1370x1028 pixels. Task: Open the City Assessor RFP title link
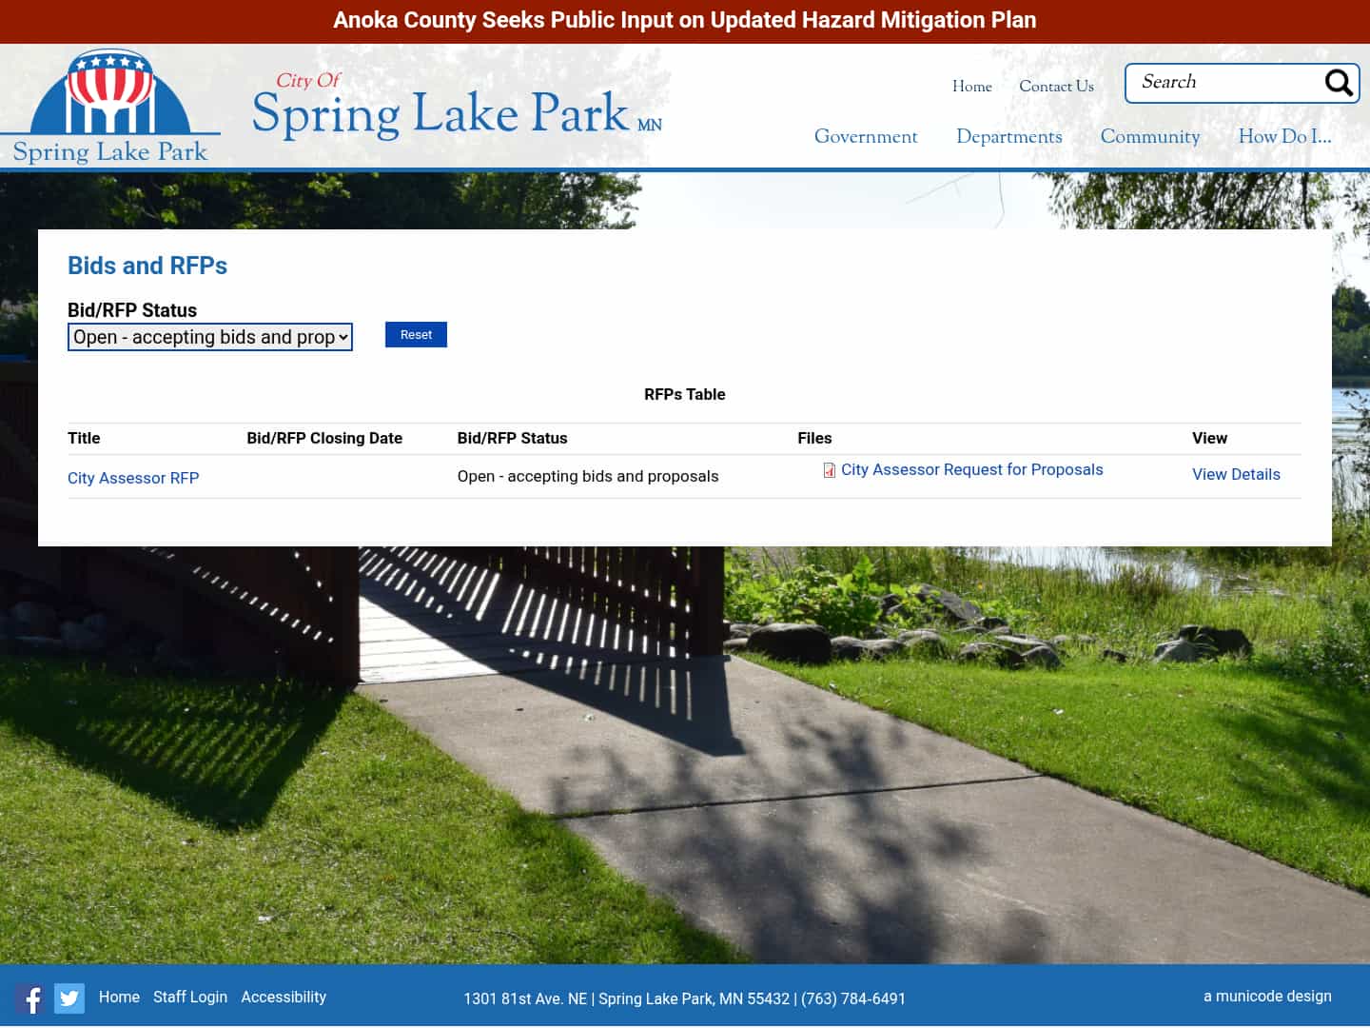(133, 478)
